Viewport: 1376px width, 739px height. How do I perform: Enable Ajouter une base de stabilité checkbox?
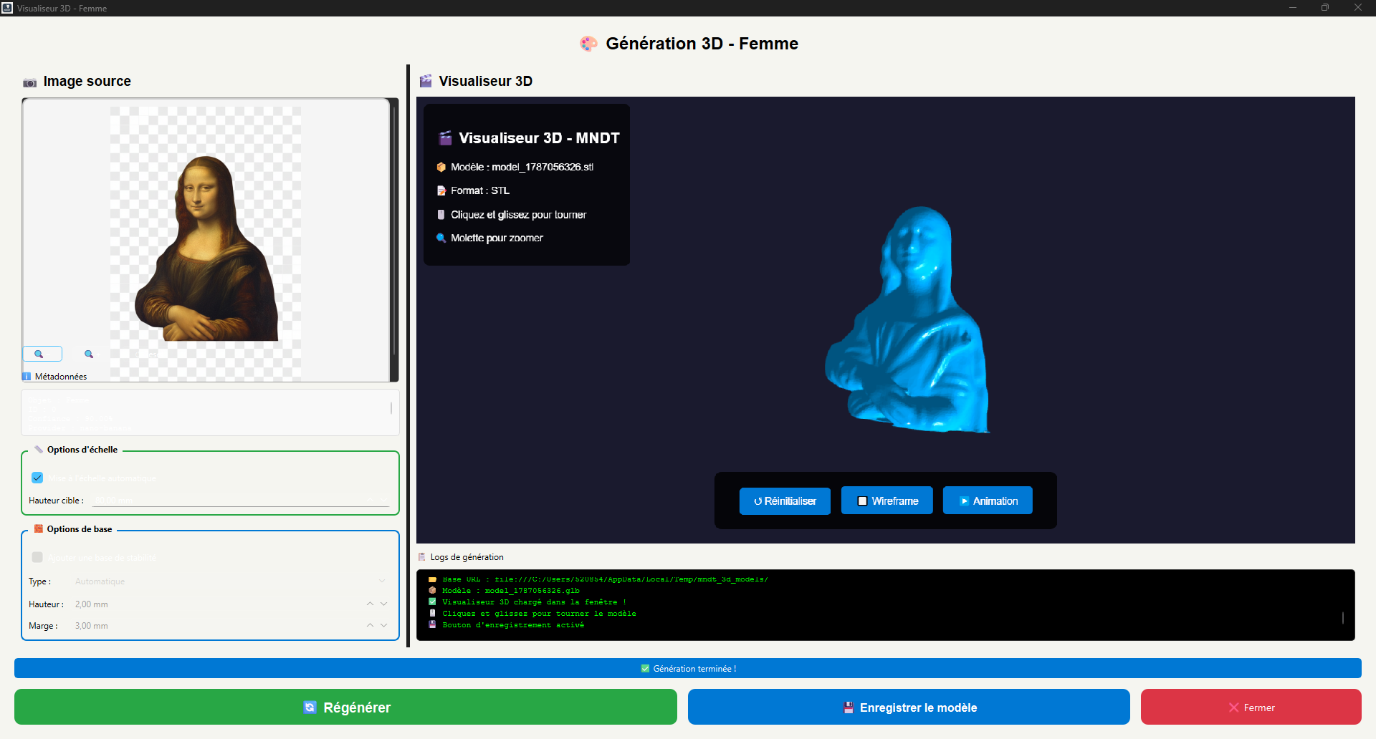coord(37,557)
